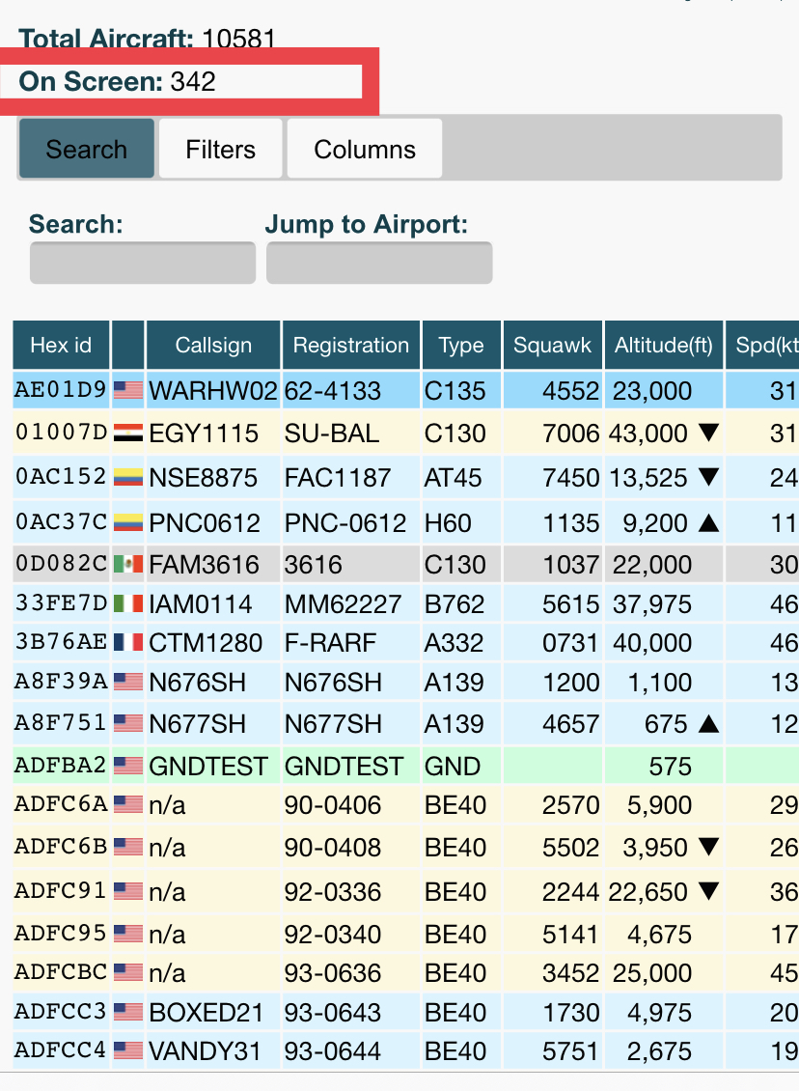Viewport: 799px width, 1091px height.
Task: Click Colombia flag in PNC0612 row
Action: coord(128,522)
